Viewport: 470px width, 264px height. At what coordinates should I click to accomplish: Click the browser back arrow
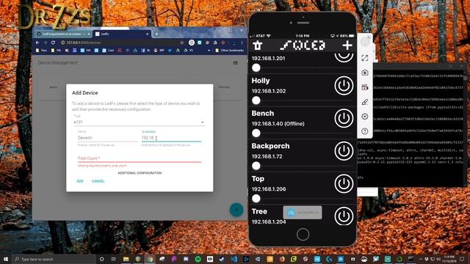(x=37, y=43)
